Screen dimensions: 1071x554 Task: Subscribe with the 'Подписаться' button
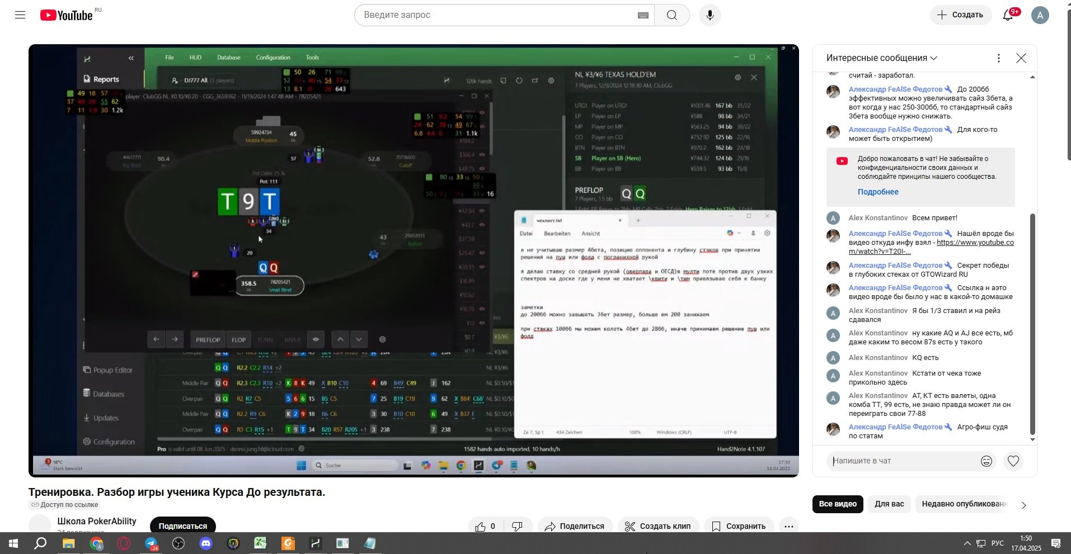coord(182,525)
